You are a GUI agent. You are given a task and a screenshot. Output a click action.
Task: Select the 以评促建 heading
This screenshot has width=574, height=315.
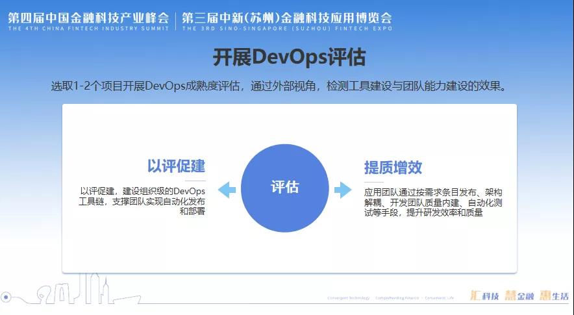[x=176, y=166]
